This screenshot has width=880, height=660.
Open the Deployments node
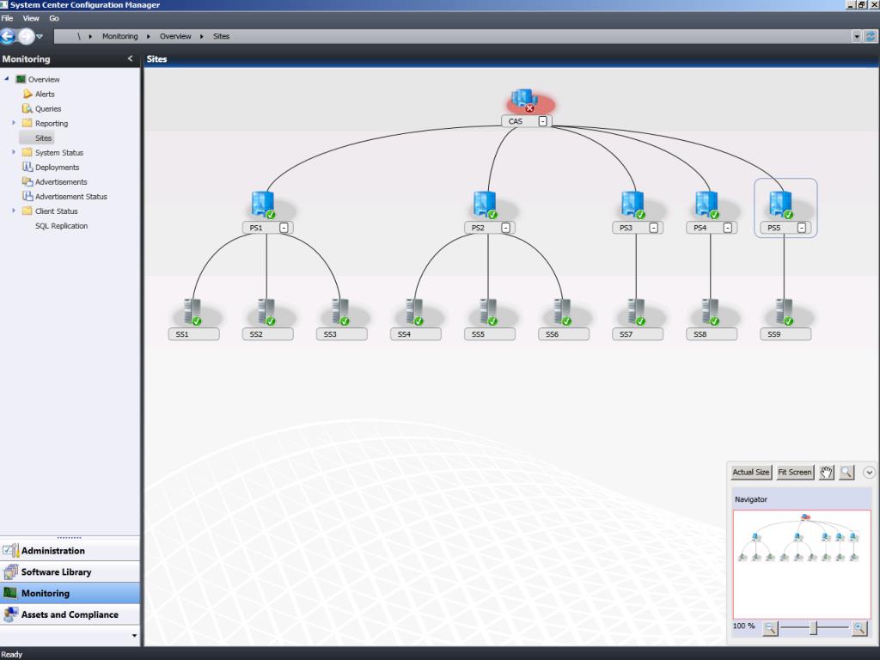[x=58, y=168]
